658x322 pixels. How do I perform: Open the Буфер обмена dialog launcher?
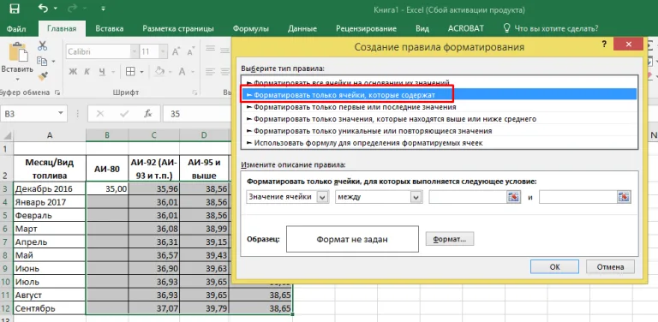pyautogui.click(x=57, y=92)
